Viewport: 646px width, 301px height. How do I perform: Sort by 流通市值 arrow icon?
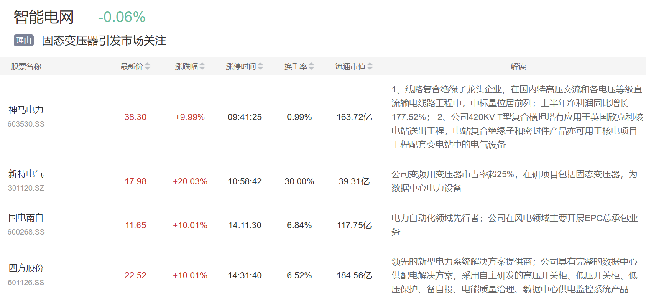(x=370, y=66)
